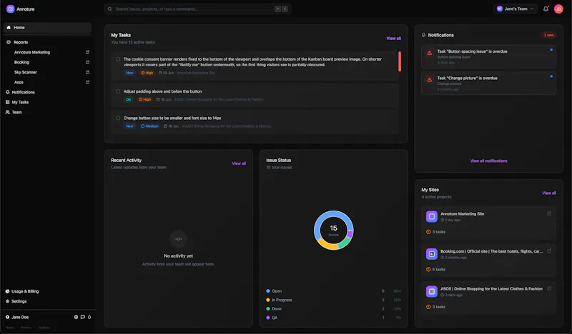572x334 pixels.
Task: Click warning icon on Change picture notification
Action: click(x=430, y=79)
